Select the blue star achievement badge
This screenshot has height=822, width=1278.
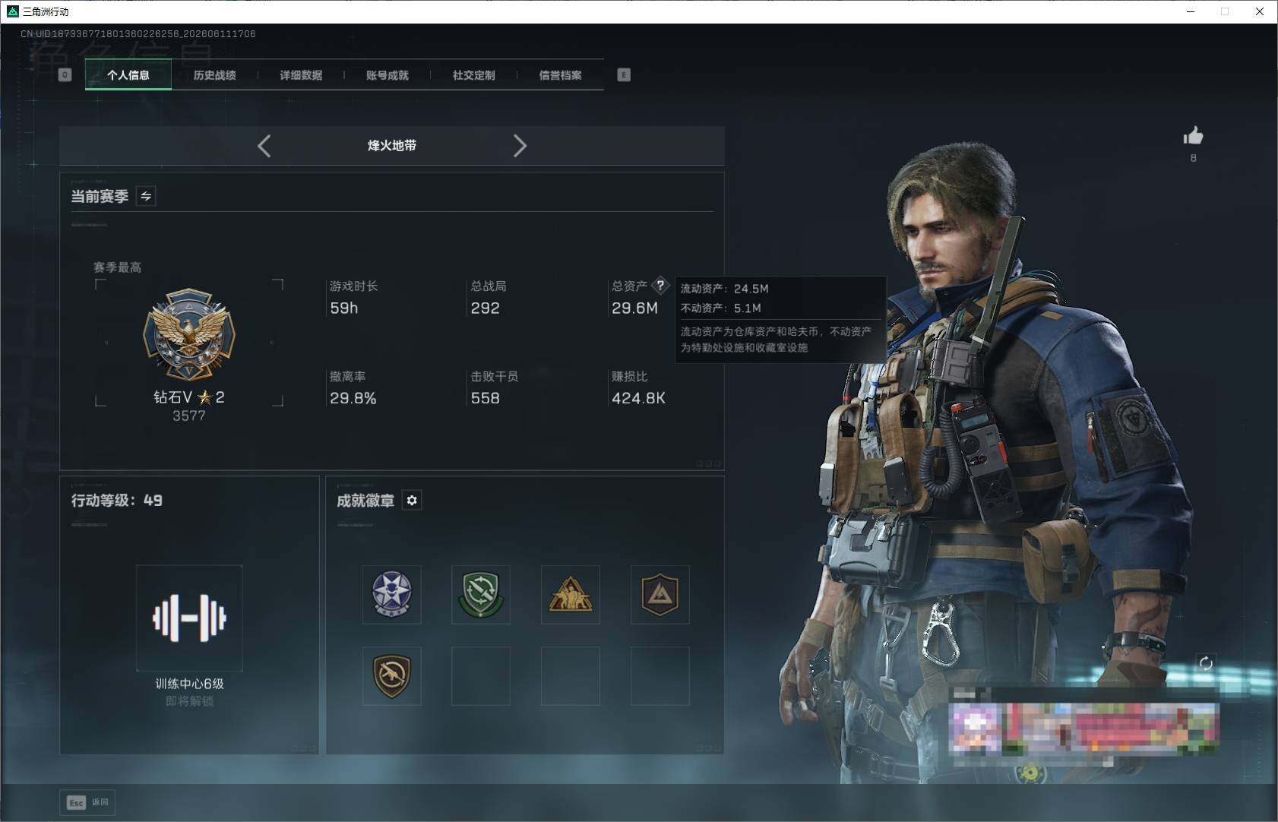(392, 595)
